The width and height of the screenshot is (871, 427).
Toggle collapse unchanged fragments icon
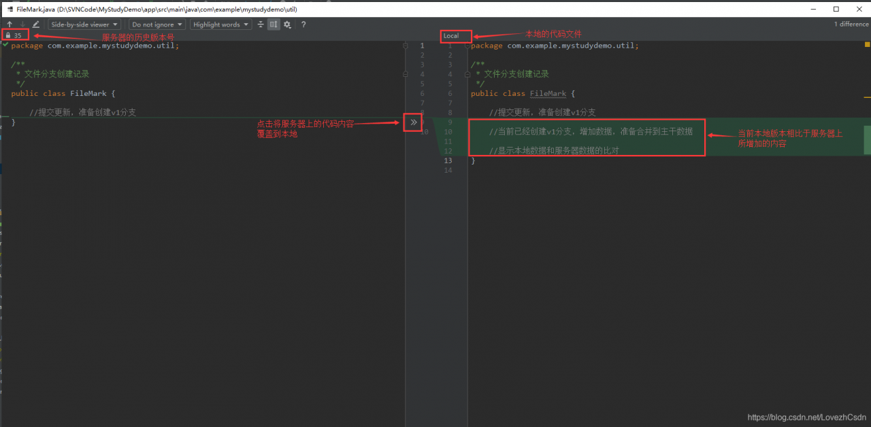click(x=261, y=24)
